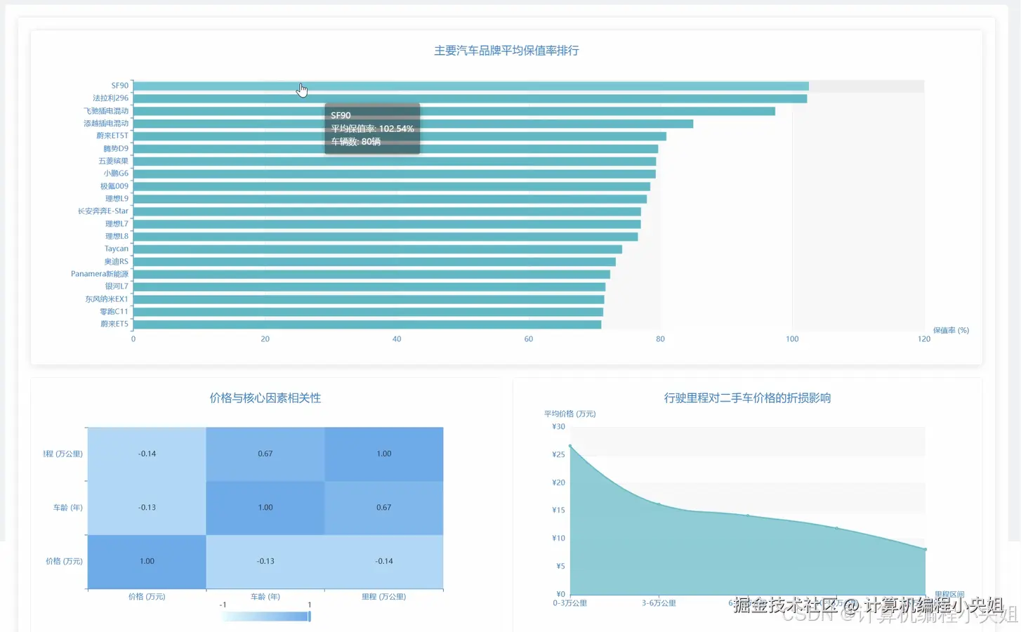Select the heatmap cell for 车龄 row, 里程 column (0.67)
Screen dimensions: 1021x632
coord(384,508)
